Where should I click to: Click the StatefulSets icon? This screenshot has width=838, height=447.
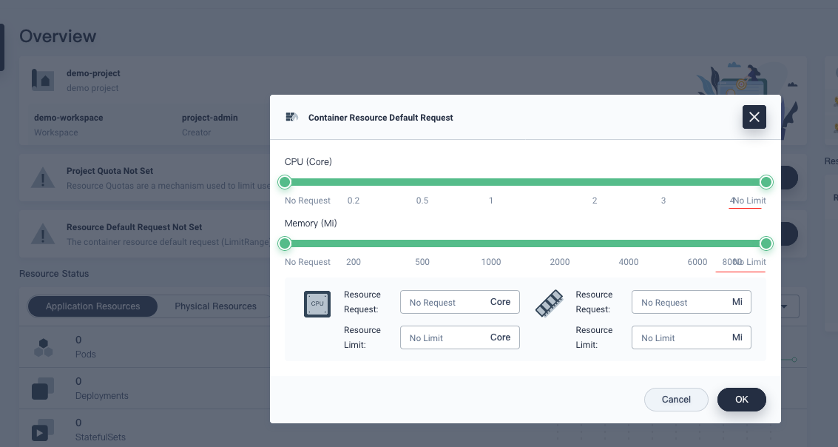[x=43, y=430]
